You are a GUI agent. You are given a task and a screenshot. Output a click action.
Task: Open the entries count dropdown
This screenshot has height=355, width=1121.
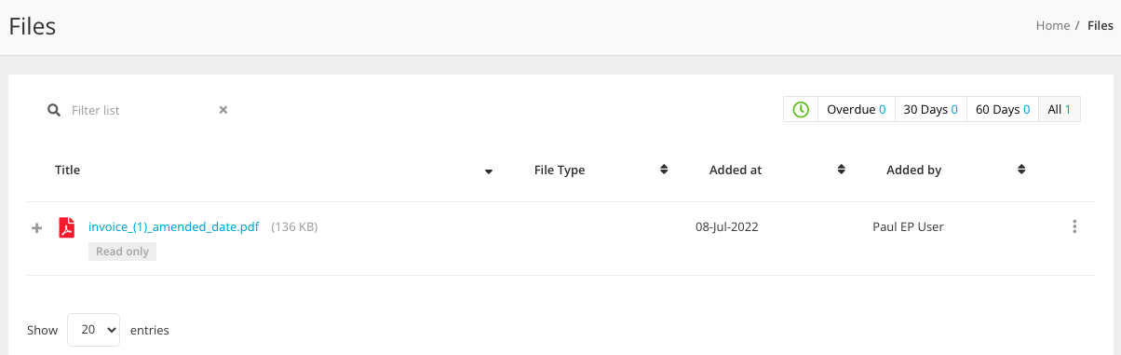point(94,330)
